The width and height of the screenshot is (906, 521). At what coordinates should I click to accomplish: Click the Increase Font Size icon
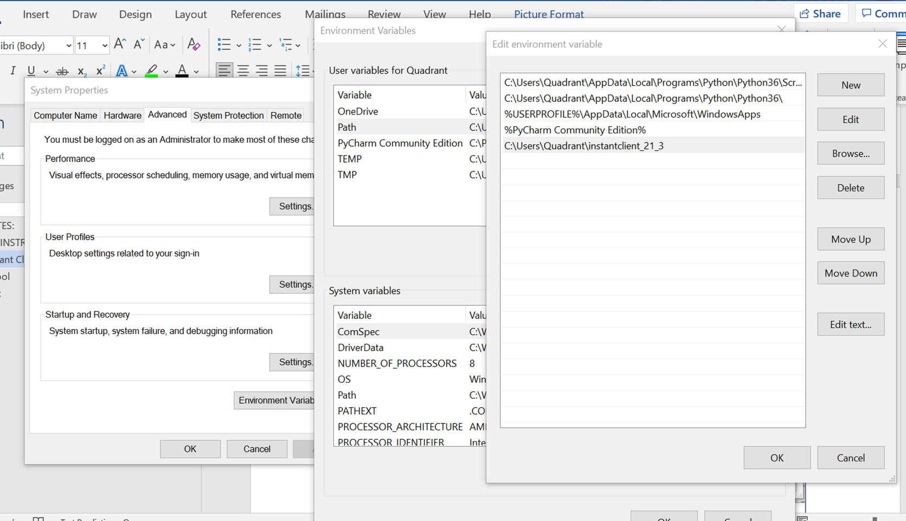coord(120,45)
